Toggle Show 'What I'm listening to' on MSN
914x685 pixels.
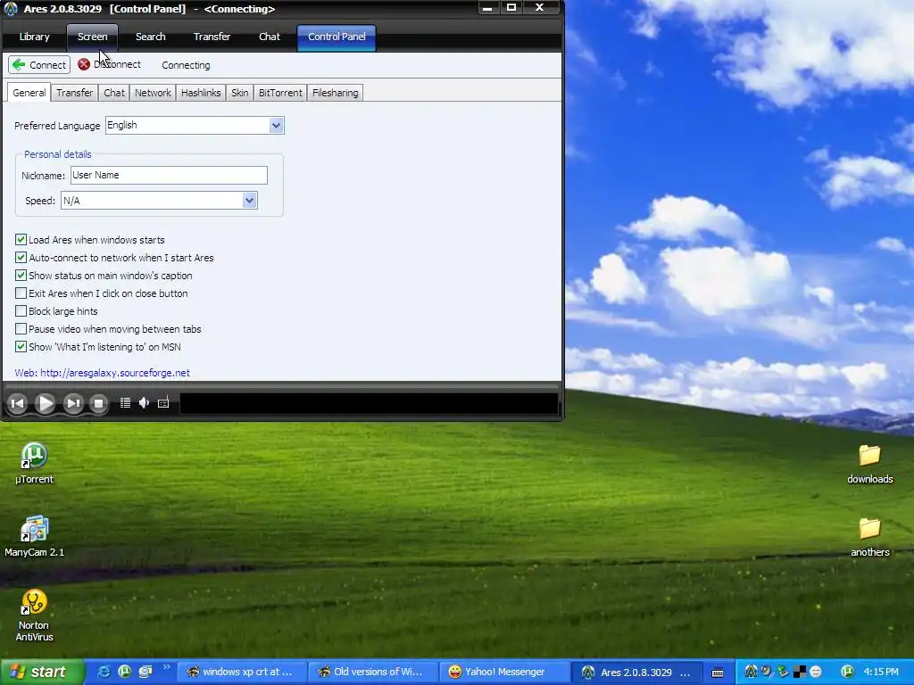(x=21, y=347)
